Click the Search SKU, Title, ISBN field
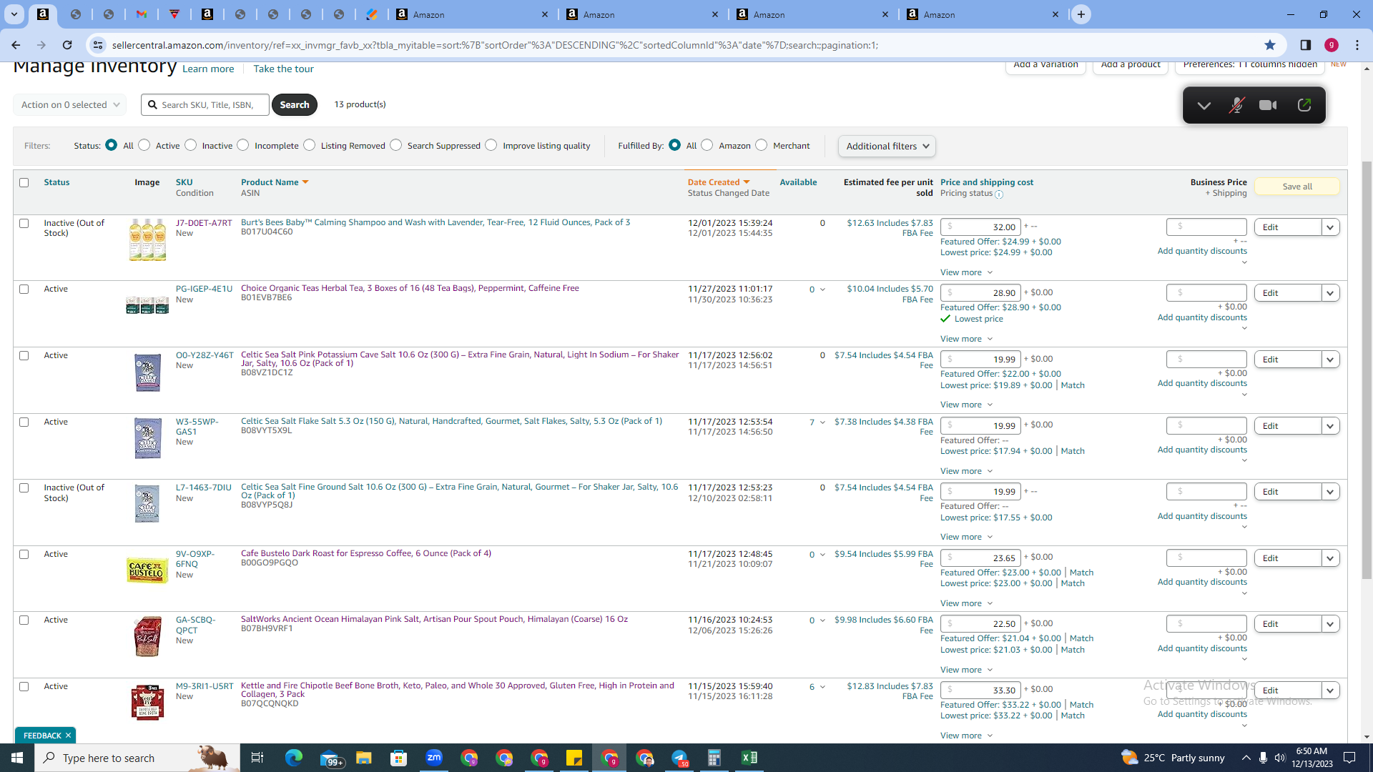1373x772 pixels. tap(205, 104)
